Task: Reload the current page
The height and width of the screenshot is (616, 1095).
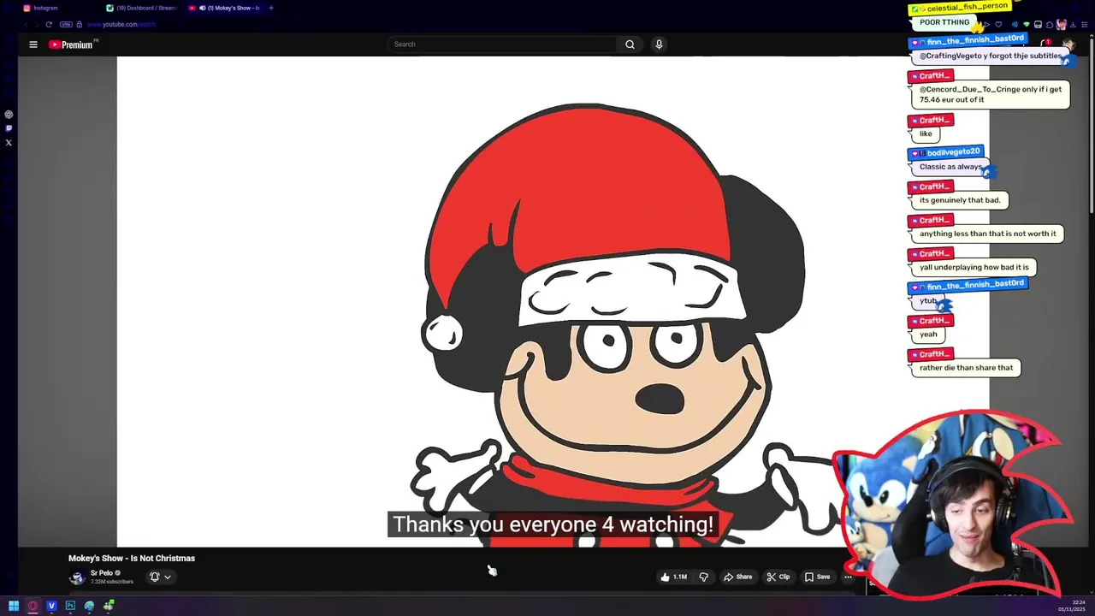Action: tap(49, 24)
